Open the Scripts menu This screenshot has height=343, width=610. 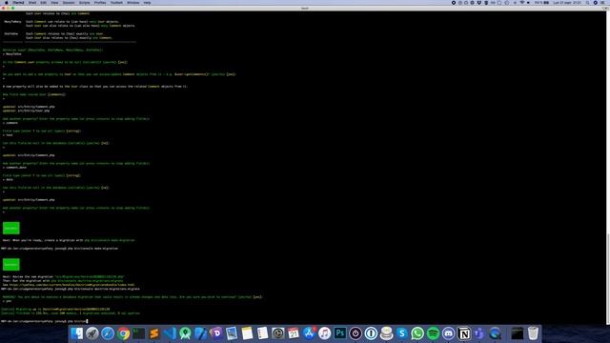(x=85, y=2)
